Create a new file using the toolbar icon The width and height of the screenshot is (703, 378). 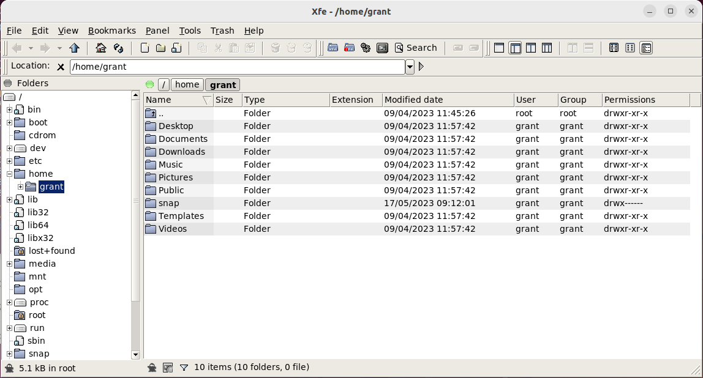pos(145,48)
